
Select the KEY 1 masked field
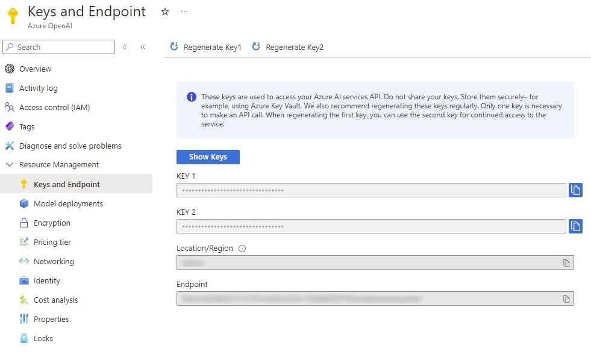point(371,190)
